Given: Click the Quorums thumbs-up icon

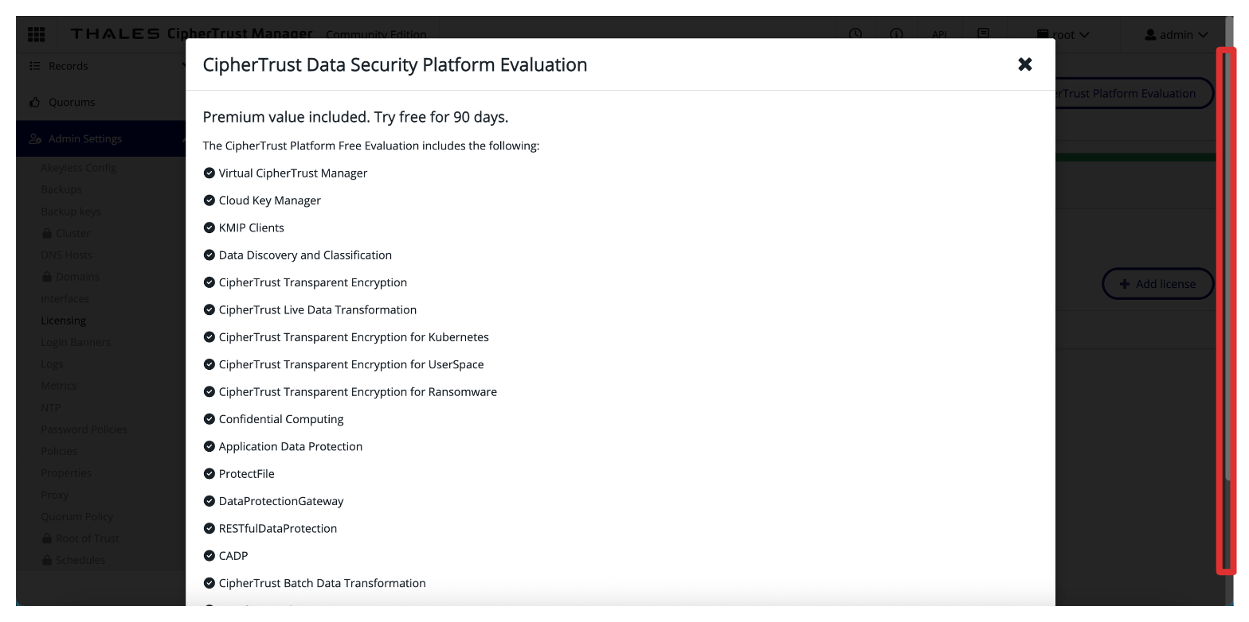Looking at the screenshot, I should [35, 102].
